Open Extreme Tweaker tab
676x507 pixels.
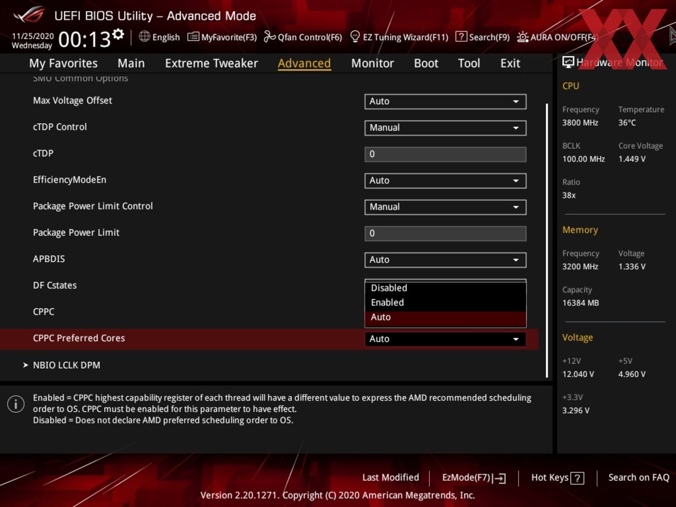[x=211, y=63]
